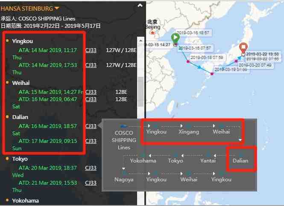
Task: Select the Yokohama entry in port list
Action: pyautogui.click(x=25, y=200)
